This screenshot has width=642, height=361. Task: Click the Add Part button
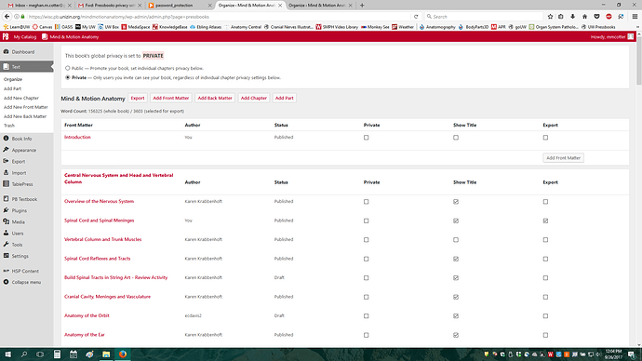pyautogui.click(x=284, y=99)
